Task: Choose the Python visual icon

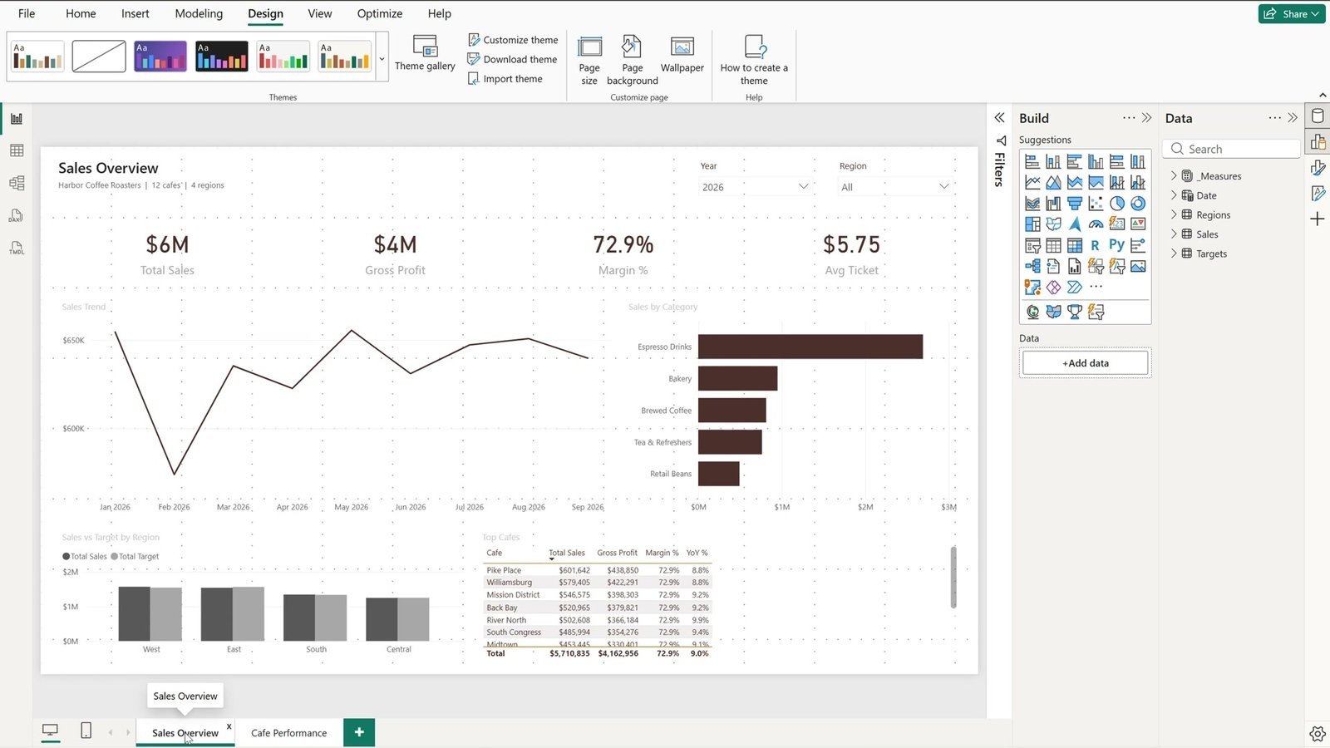Action: (1117, 245)
